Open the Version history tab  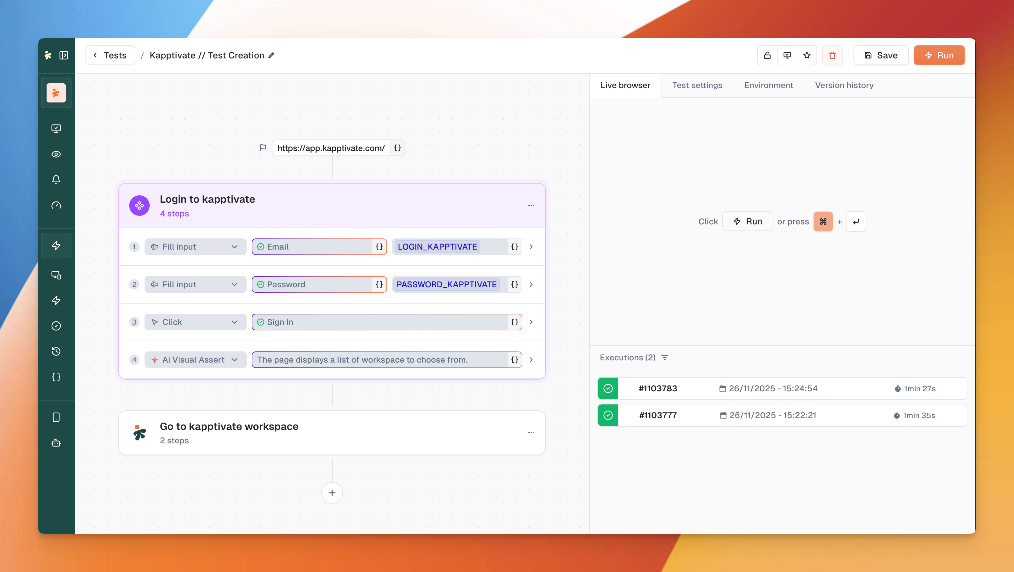[x=844, y=85]
